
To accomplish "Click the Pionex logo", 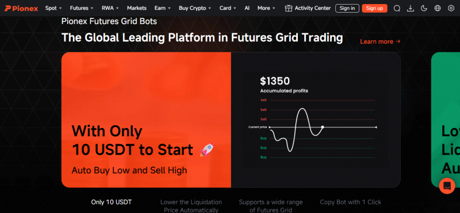I will [21, 9].
